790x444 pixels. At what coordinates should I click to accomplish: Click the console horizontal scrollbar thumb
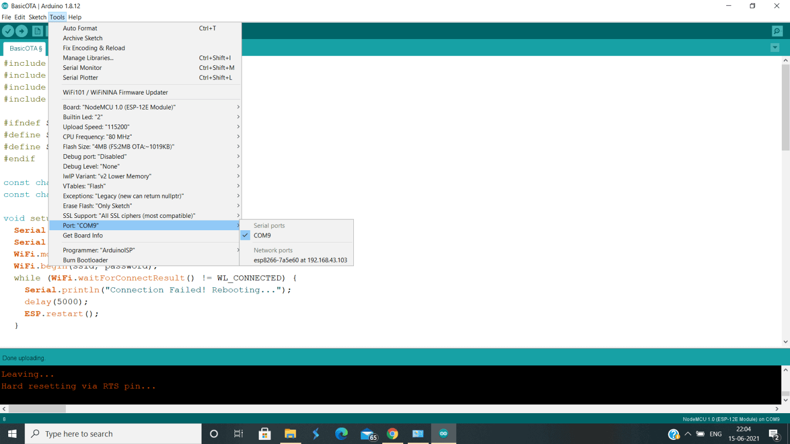point(37,409)
